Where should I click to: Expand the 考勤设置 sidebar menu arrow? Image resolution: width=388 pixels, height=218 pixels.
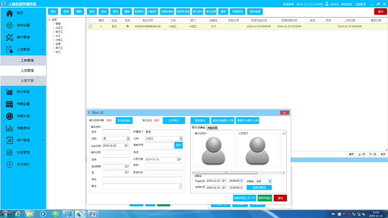tap(43, 104)
